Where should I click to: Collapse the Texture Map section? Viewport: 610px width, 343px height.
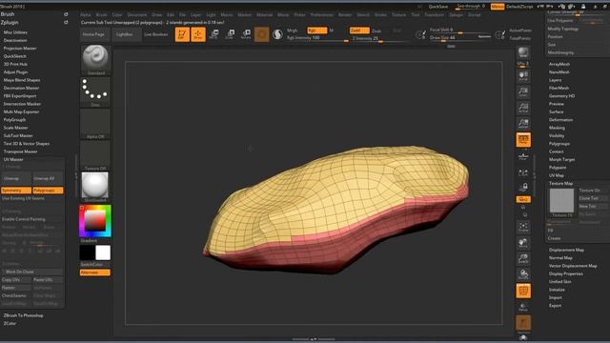click(x=560, y=183)
